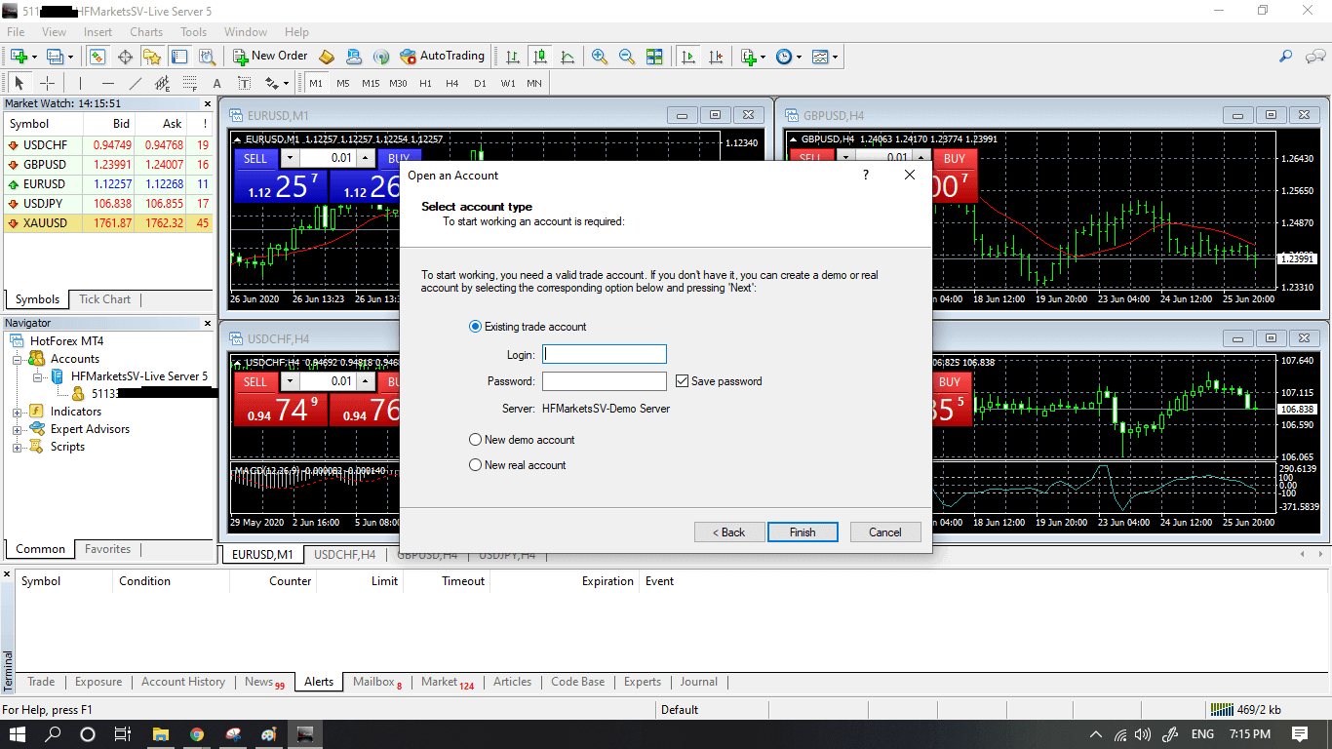This screenshot has height=749, width=1332.
Task: Toggle the AutoTrading button
Action: (442, 57)
